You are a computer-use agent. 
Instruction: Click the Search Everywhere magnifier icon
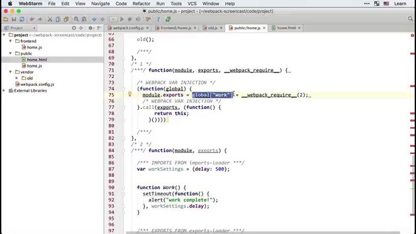click(410, 19)
